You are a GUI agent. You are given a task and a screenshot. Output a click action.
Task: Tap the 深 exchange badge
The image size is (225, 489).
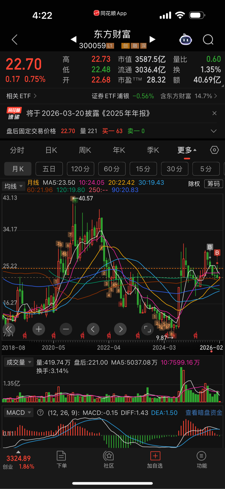click(x=144, y=46)
